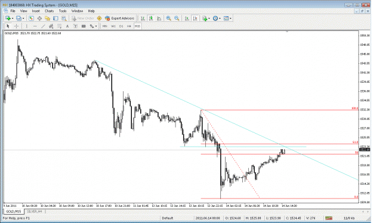
Task: Zoom out of the chart
Action: [x=177, y=18]
